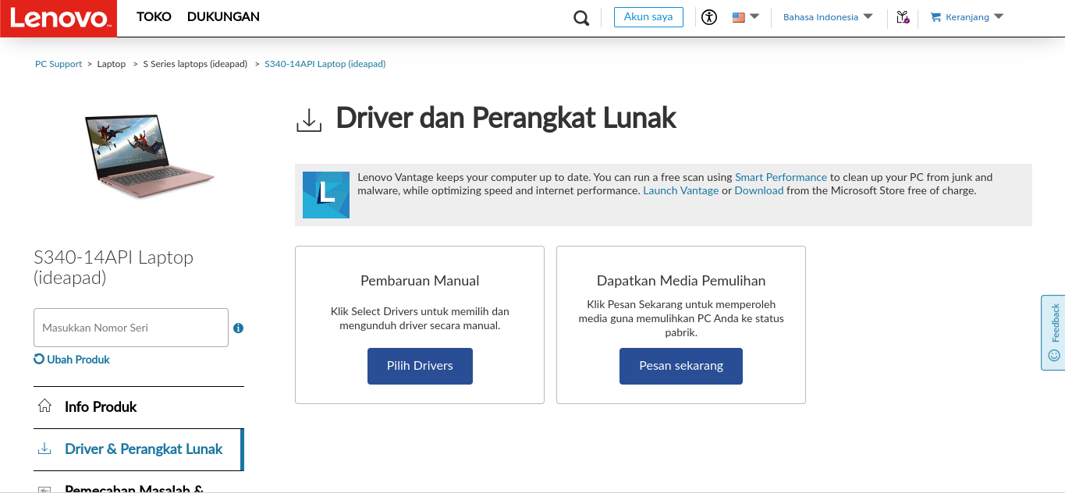Expand the country flag dropdown arrow
This screenshot has height=493, width=1065.
[754, 16]
